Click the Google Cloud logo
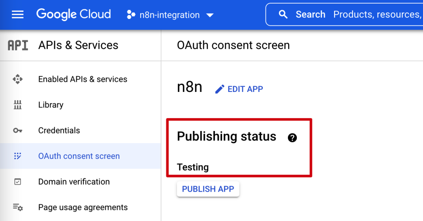The height and width of the screenshot is (221, 423). click(x=74, y=14)
